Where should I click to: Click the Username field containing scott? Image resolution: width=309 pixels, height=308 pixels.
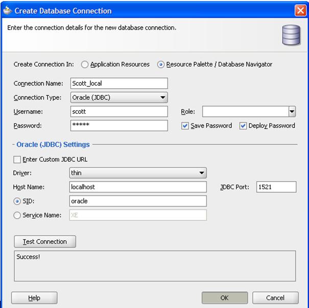(118, 112)
